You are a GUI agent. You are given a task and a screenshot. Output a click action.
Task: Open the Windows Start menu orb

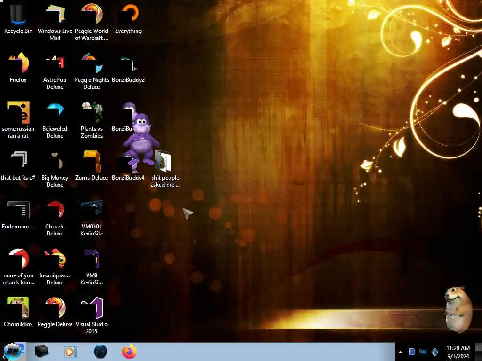point(13,352)
